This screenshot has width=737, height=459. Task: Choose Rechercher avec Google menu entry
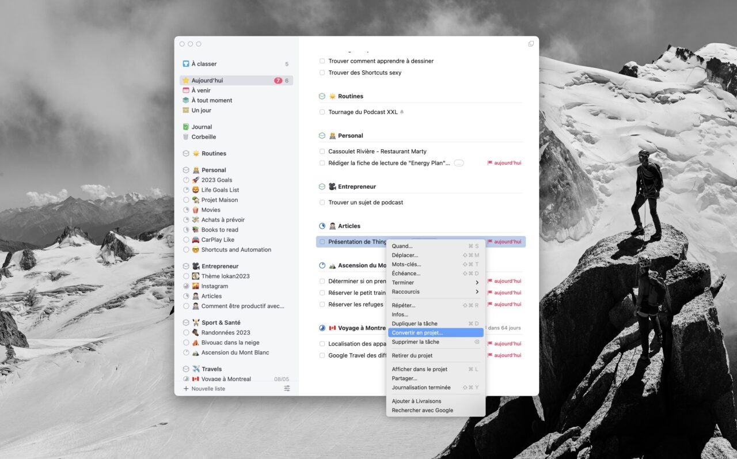coord(435,411)
